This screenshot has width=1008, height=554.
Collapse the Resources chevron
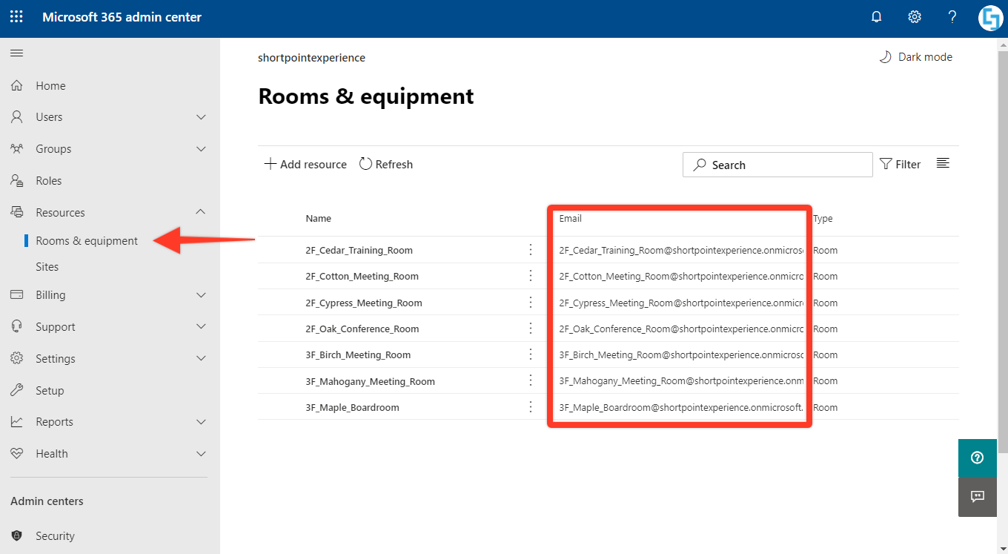(201, 212)
